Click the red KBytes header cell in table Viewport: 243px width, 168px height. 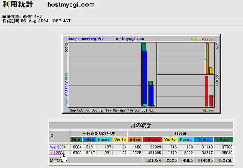tap(152, 140)
